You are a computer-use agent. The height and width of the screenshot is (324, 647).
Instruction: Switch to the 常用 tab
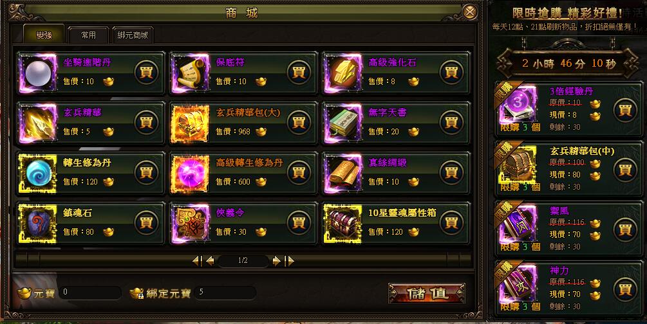coord(88,35)
